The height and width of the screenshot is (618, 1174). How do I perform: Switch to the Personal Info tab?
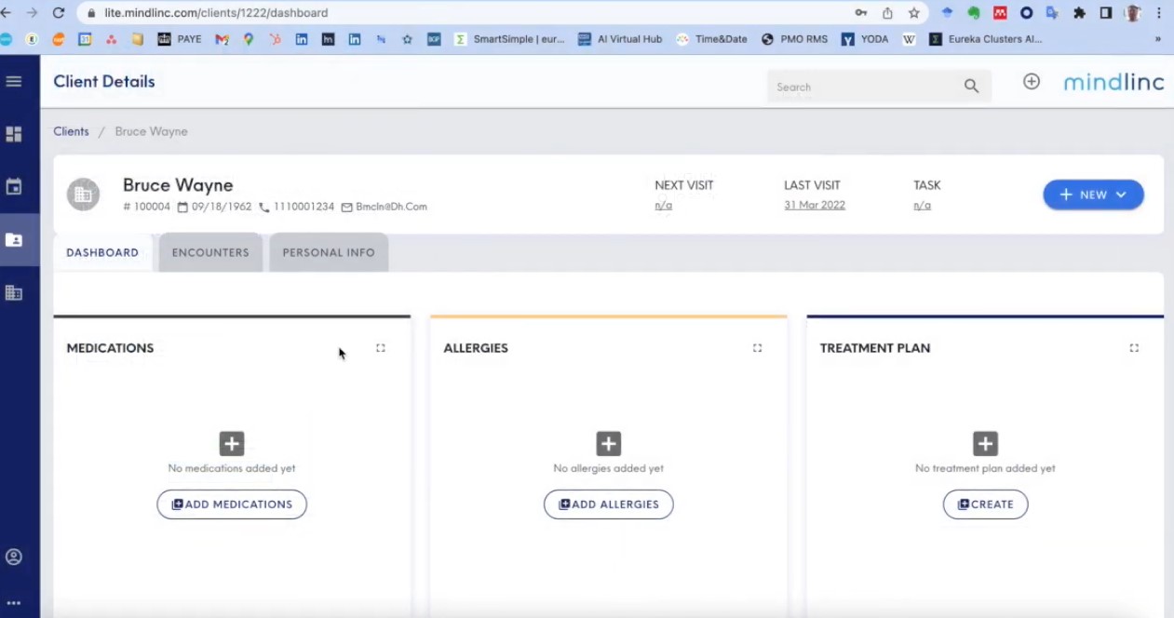(328, 252)
